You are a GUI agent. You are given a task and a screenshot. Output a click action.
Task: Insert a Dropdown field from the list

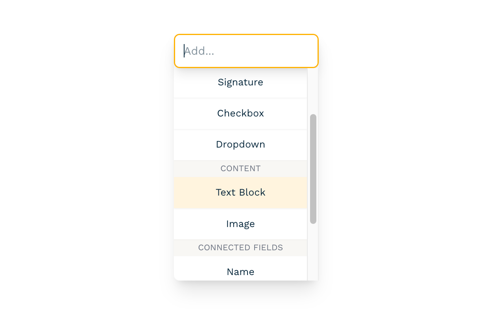coord(240,144)
